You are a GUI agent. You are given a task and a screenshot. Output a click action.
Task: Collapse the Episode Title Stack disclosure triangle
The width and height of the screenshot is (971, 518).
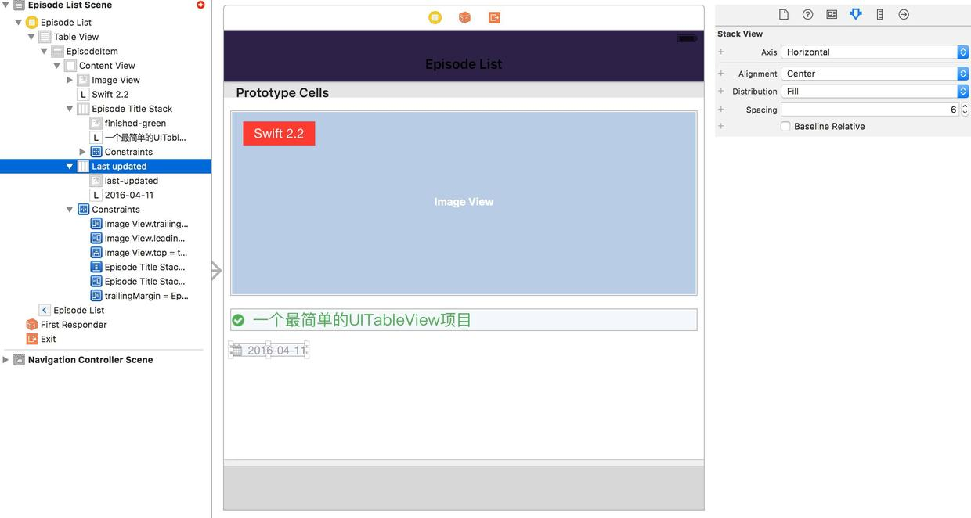coord(70,109)
